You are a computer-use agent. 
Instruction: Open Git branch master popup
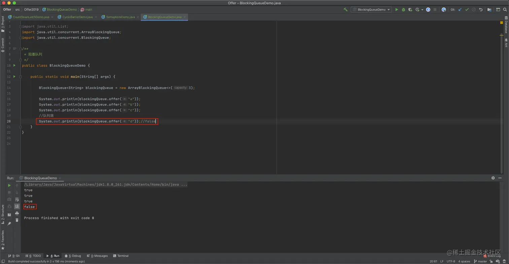[480, 261]
